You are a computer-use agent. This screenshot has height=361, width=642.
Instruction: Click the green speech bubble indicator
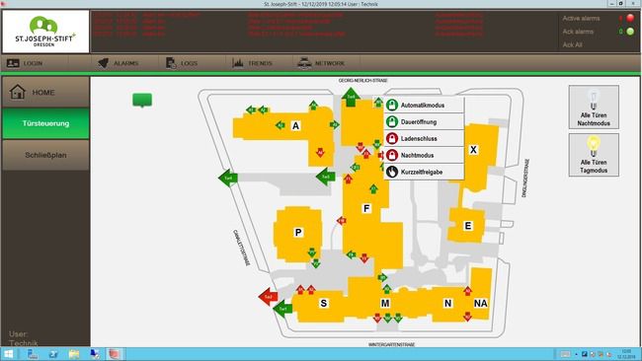coord(142,101)
